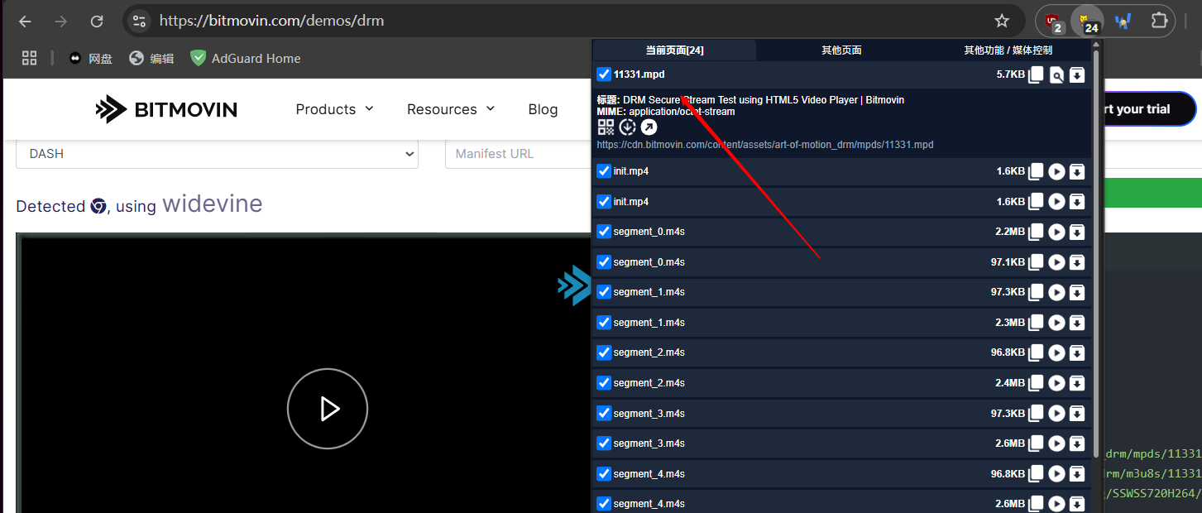
Task: Uncheck the 2.6MB segment_3.m4s checkbox
Action: (604, 443)
